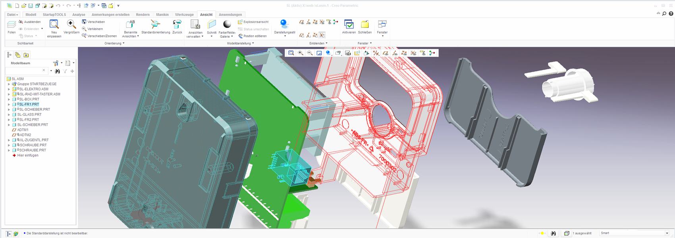675x238 pixels.
Task: Reset view with Standardorientierung
Action: click(x=156, y=27)
